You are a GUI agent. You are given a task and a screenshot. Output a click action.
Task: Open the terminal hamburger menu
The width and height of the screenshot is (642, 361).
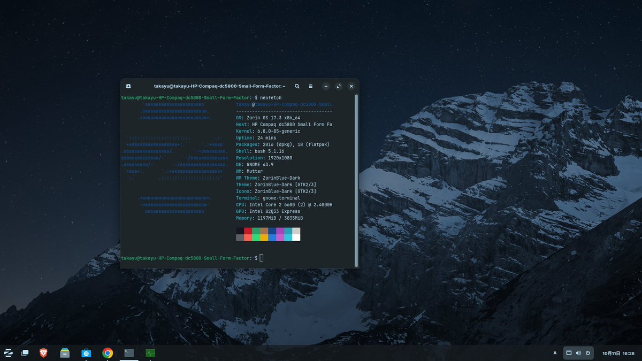coord(310,86)
